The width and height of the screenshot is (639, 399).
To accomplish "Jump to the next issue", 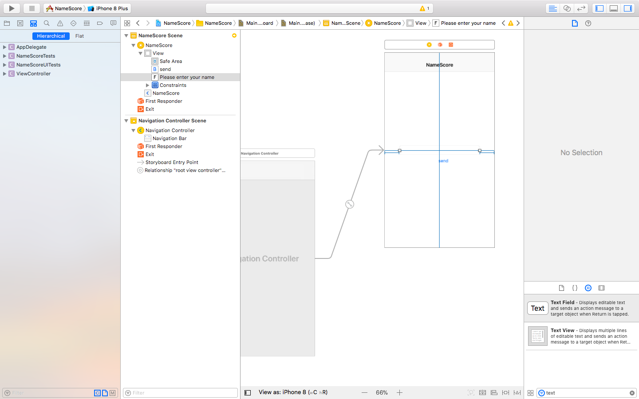I will pos(518,23).
